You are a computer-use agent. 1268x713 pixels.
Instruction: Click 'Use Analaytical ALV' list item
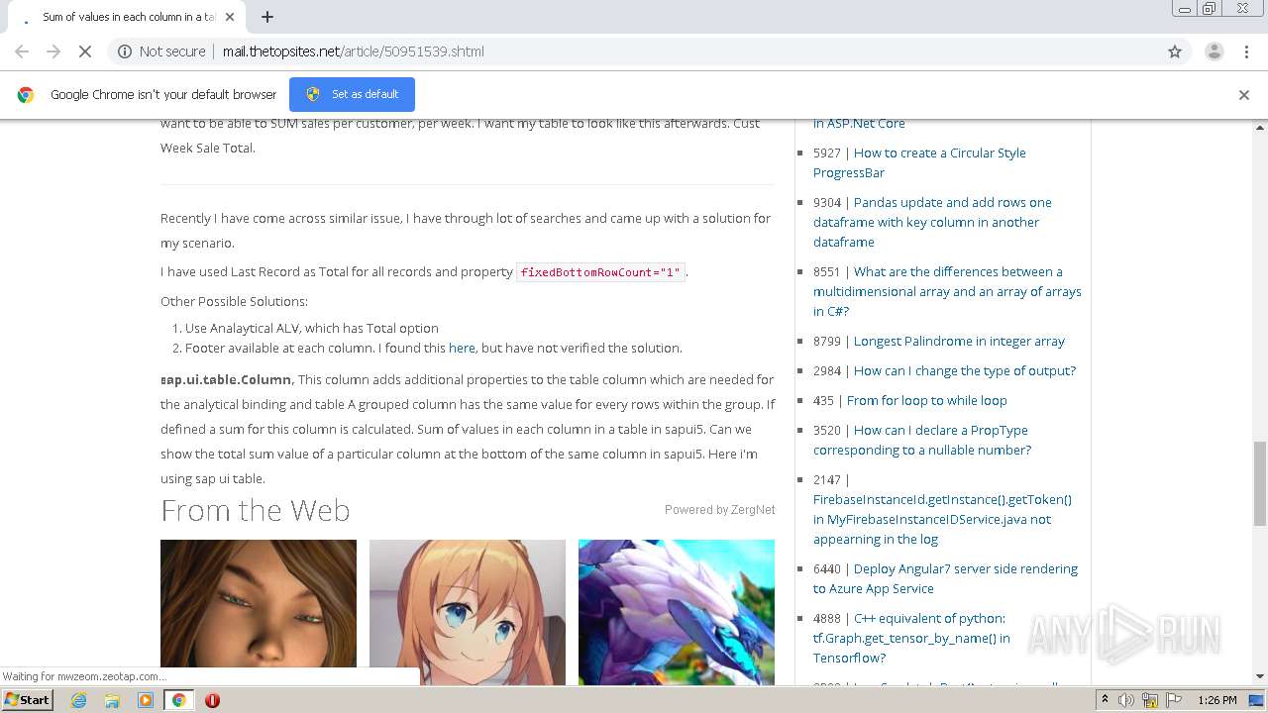click(x=311, y=328)
